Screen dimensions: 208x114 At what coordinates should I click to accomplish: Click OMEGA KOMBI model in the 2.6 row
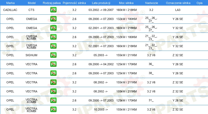(x=31, y=38)
